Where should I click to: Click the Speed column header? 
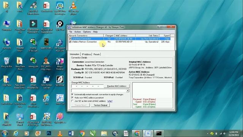pyautogui.click(x=165, y=35)
